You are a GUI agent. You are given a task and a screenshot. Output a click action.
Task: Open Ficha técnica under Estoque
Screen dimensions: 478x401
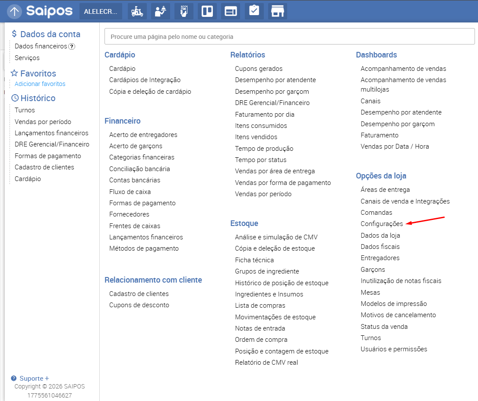pyautogui.click(x=254, y=260)
